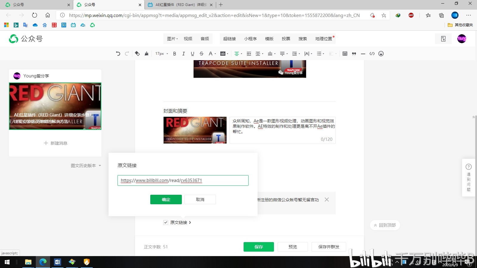Click 回到顶部 to return to top

point(385,225)
